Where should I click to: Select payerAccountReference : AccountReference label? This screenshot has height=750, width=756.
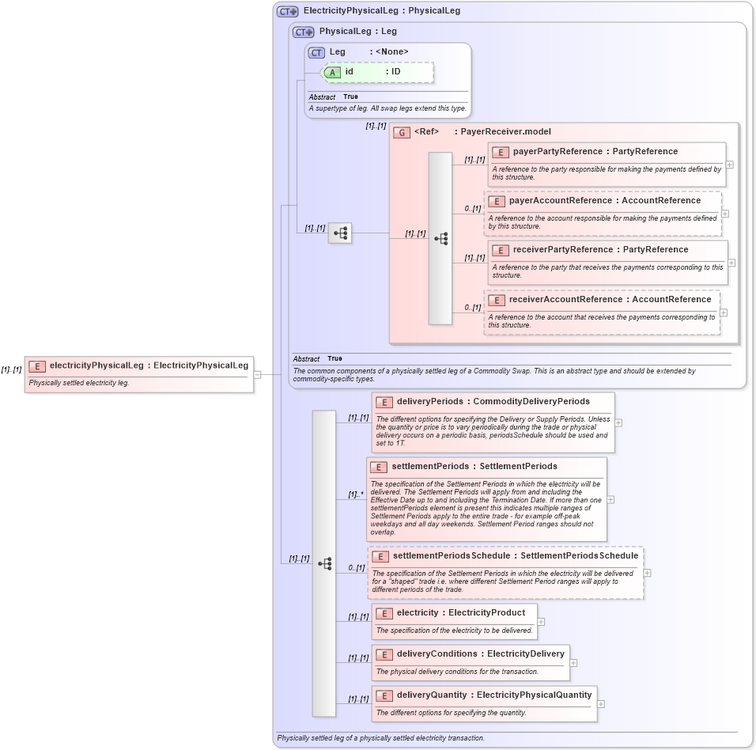pyautogui.click(x=605, y=201)
